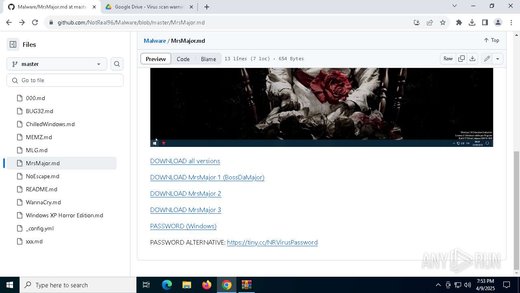Open WannaCry.md in file tree
The width and height of the screenshot is (520, 293).
click(43, 202)
